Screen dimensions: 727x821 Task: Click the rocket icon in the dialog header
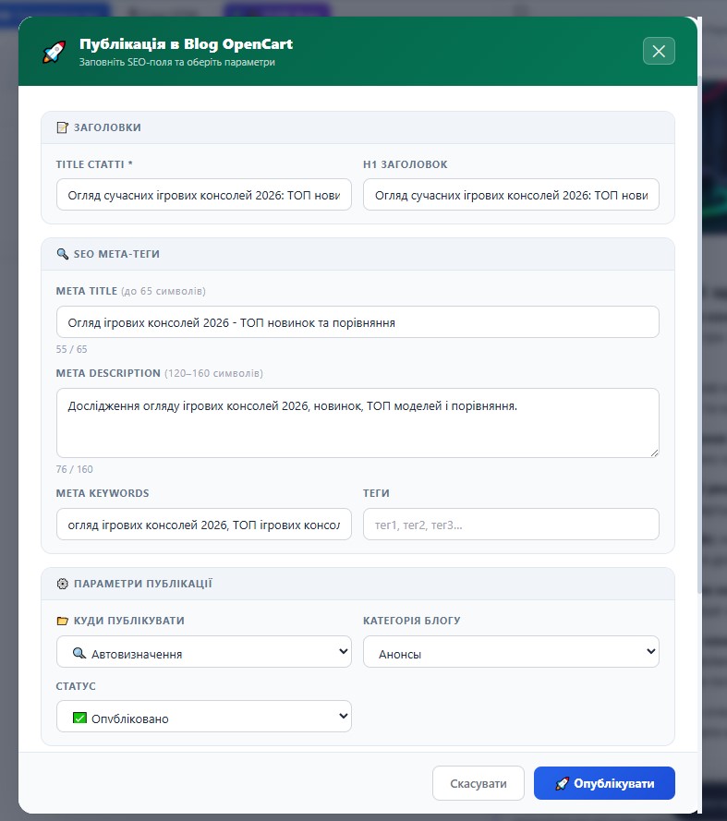pos(54,52)
